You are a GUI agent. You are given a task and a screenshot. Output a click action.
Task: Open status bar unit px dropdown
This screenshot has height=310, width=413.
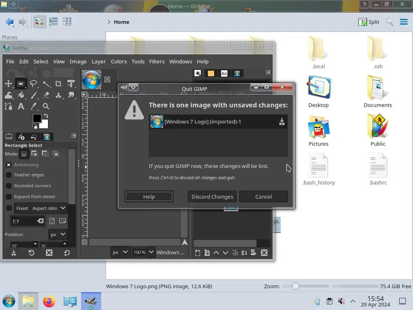tap(120, 252)
